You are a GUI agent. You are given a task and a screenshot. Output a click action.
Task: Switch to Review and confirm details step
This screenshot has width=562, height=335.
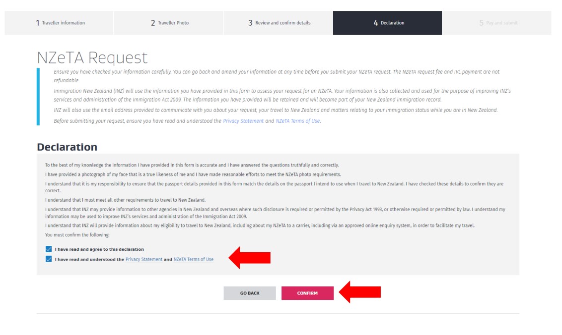pyautogui.click(x=278, y=23)
